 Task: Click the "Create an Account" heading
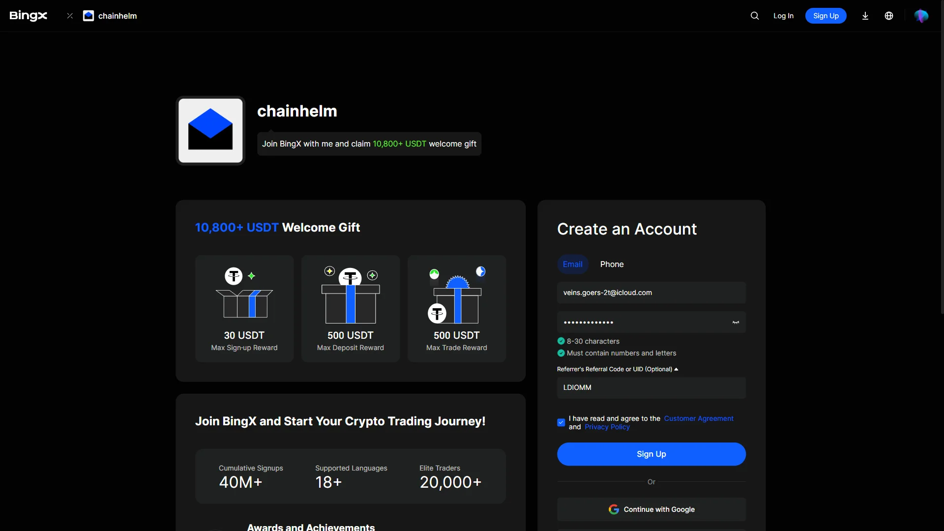coord(627,229)
